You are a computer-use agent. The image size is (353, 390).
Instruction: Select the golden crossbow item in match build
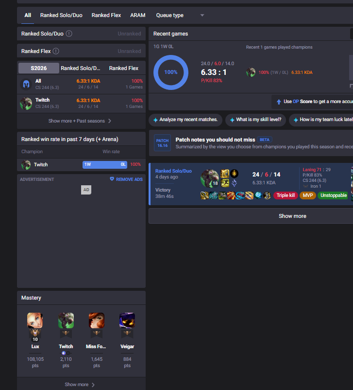pyautogui.click(x=204, y=195)
